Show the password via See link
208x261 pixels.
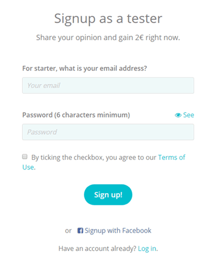[185, 115]
